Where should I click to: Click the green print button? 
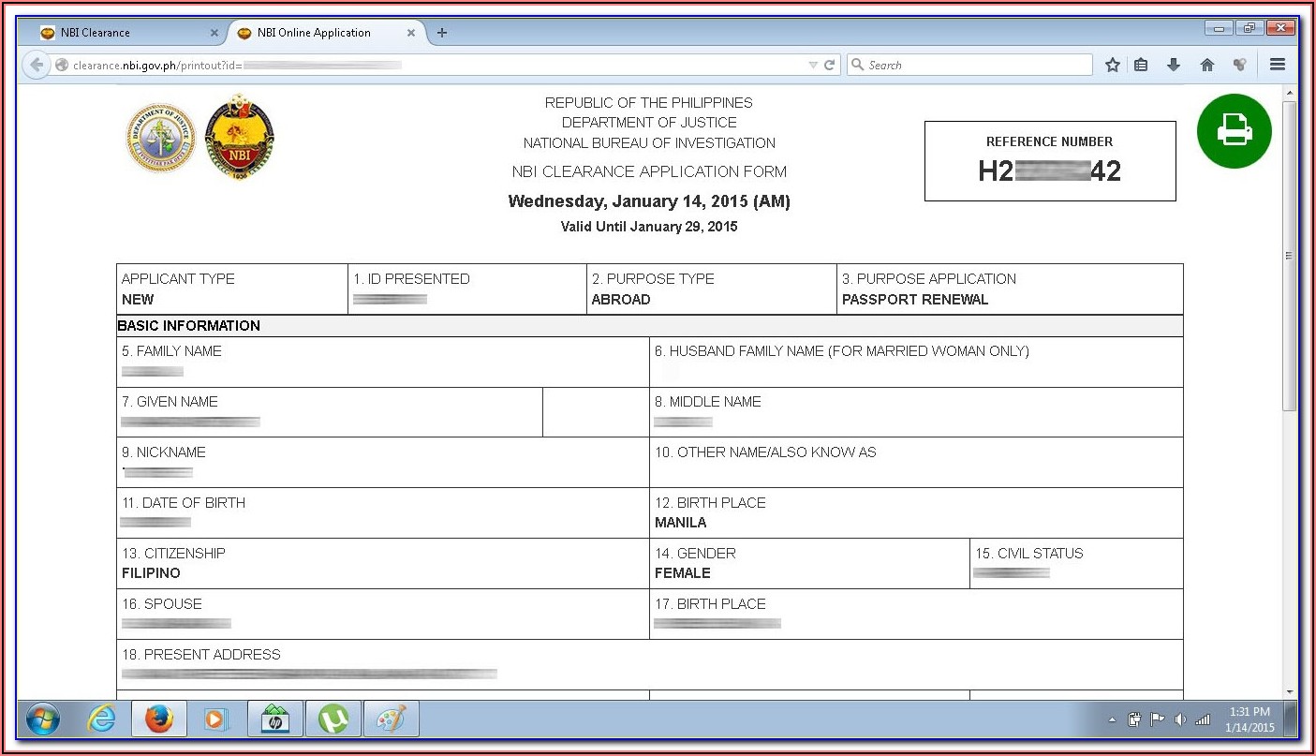click(x=1234, y=130)
